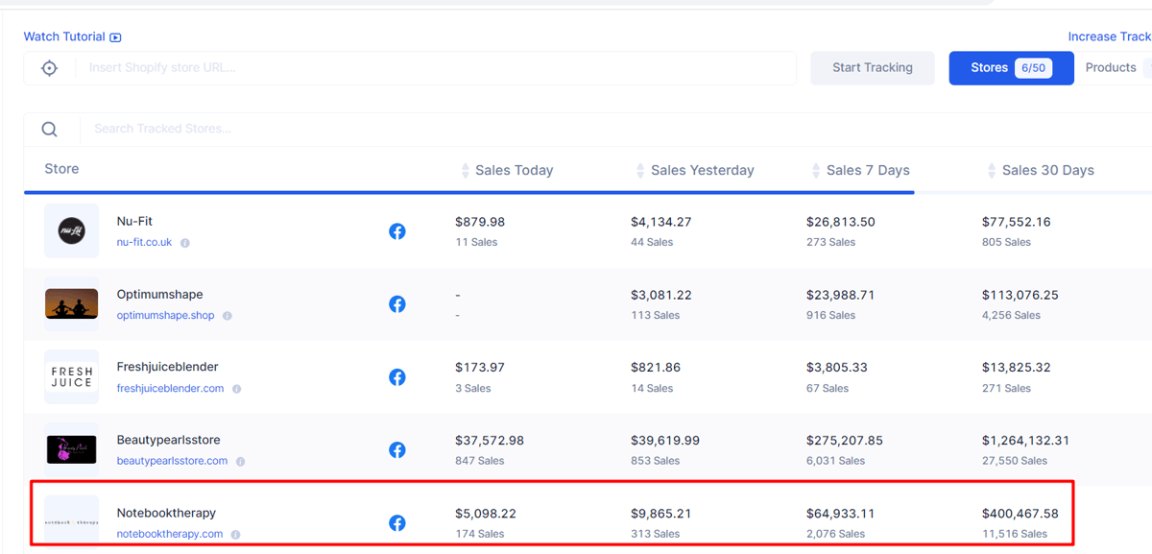This screenshot has height=554, width=1152.
Task: Click the Increase Track link
Action: coord(1110,36)
